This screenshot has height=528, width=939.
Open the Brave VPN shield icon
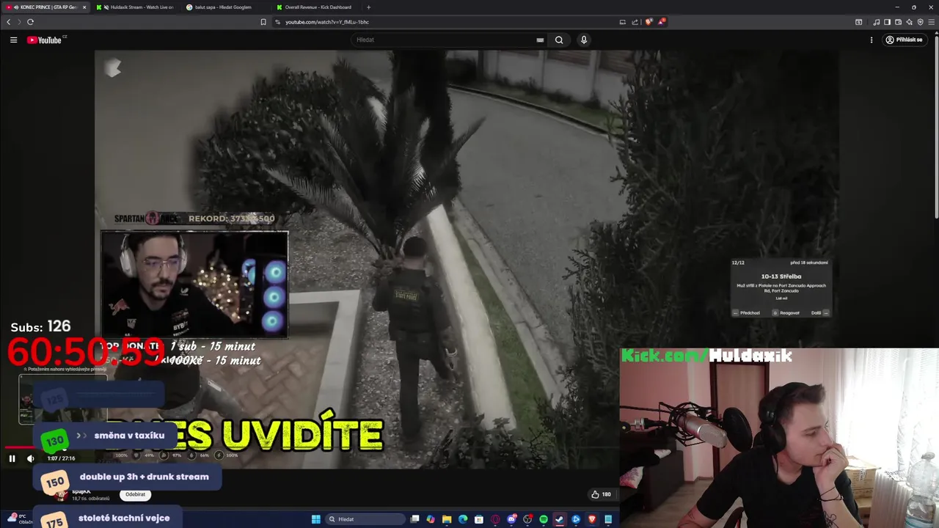tap(921, 22)
